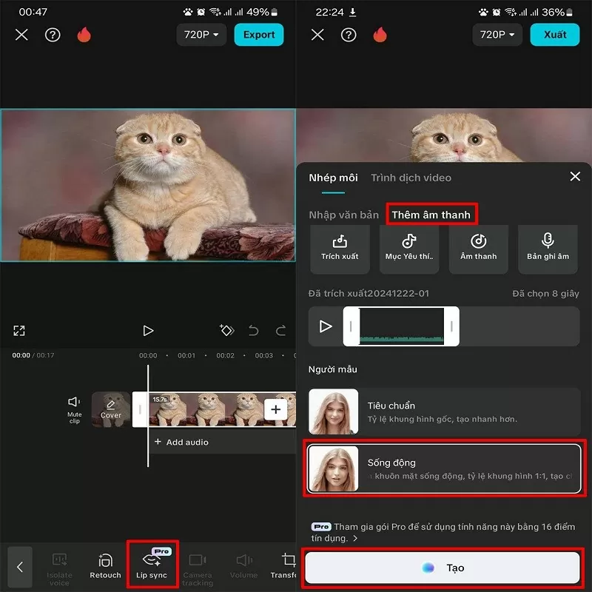Screen dimensions: 592x592
Task: Select the Lip sync tool
Action: coord(152,565)
